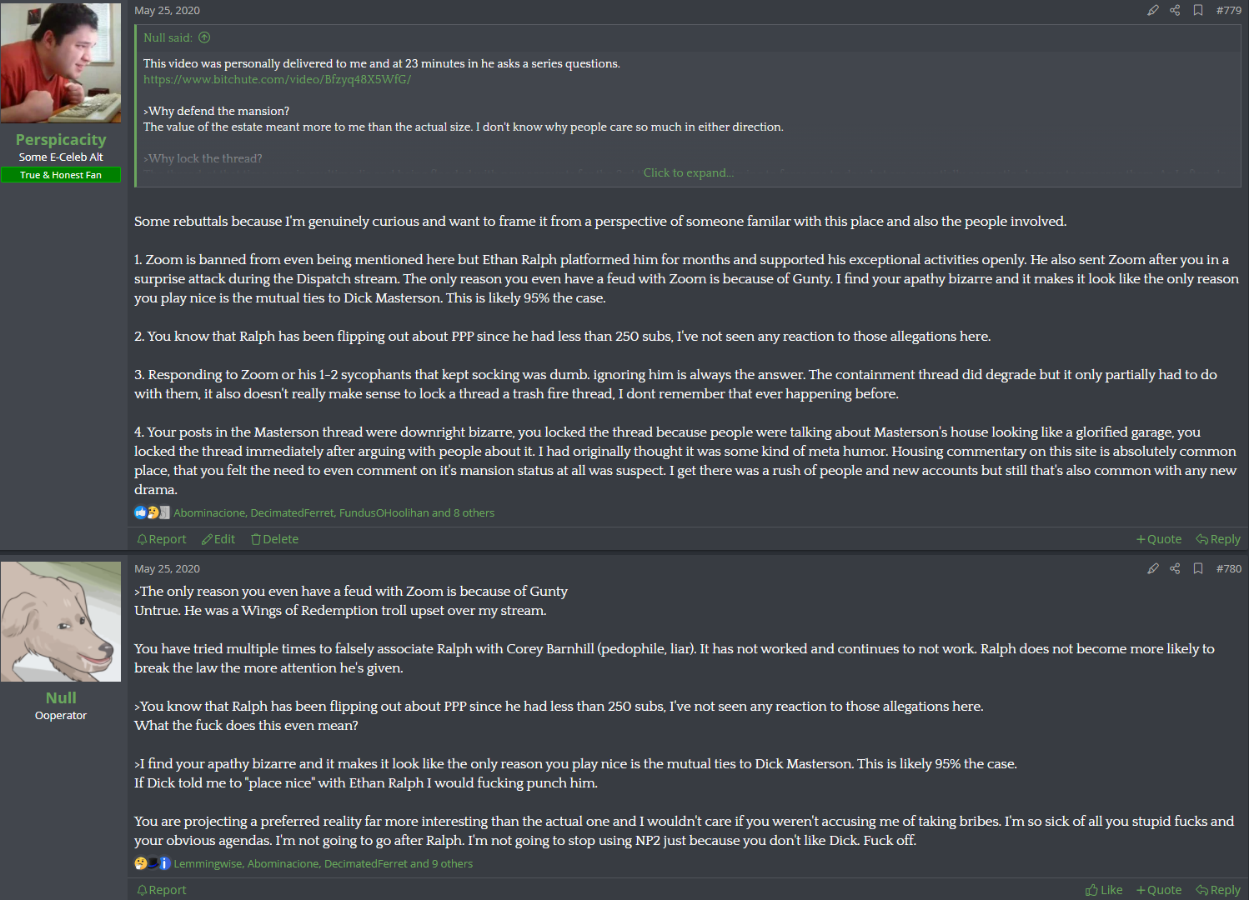Like Null's post #780
Screen dimensions: 1249x900
tap(1104, 890)
